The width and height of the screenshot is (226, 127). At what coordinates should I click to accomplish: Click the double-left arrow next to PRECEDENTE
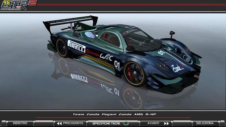point(59,123)
